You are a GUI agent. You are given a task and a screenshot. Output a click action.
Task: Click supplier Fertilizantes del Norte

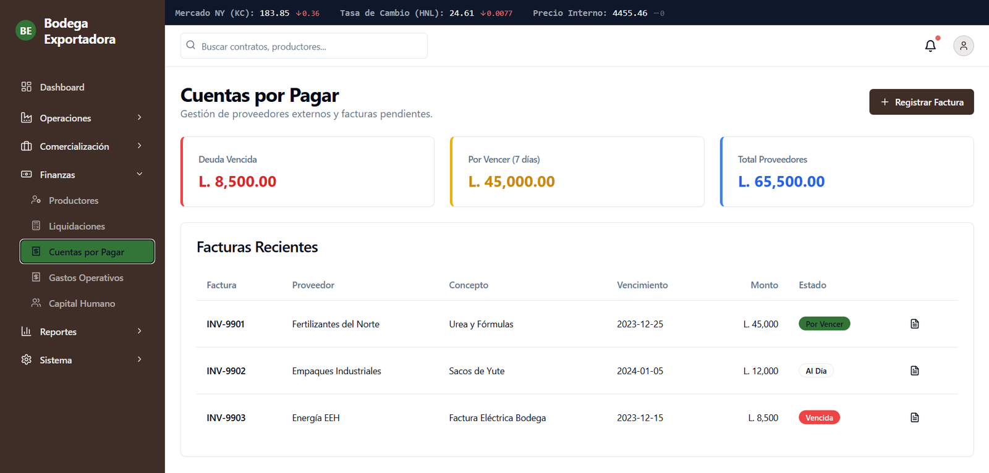click(x=336, y=324)
